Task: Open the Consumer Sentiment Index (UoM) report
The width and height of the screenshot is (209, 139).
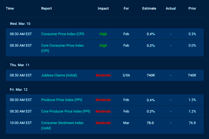Action: (62, 123)
